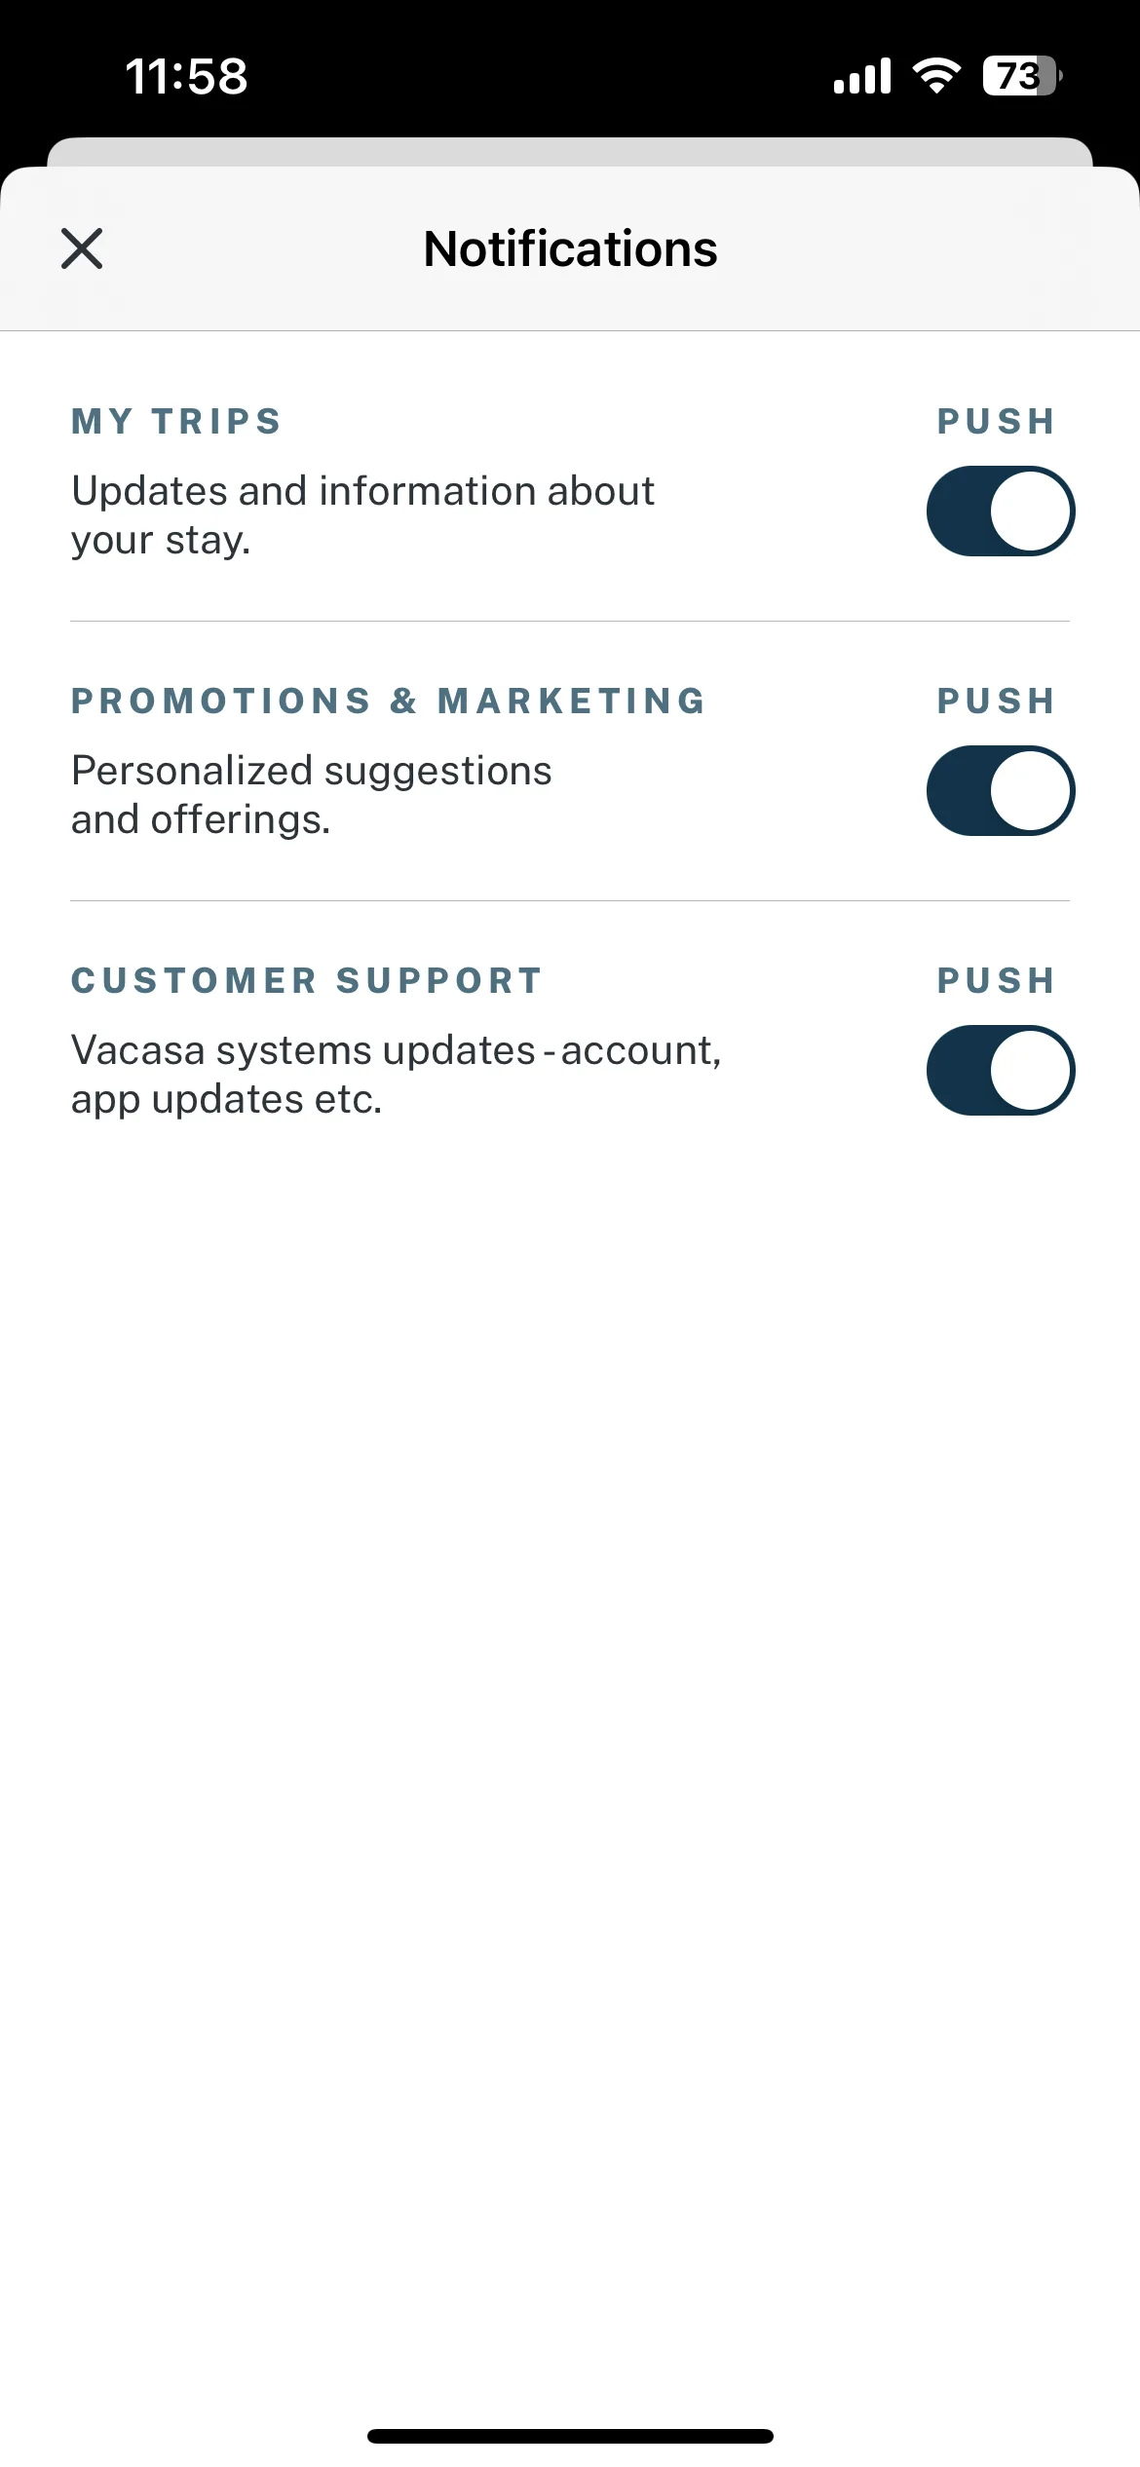The width and height of the screenshot is (1140, 2467).
Task: Close the Notifications screen with the X
Action: 82,248
